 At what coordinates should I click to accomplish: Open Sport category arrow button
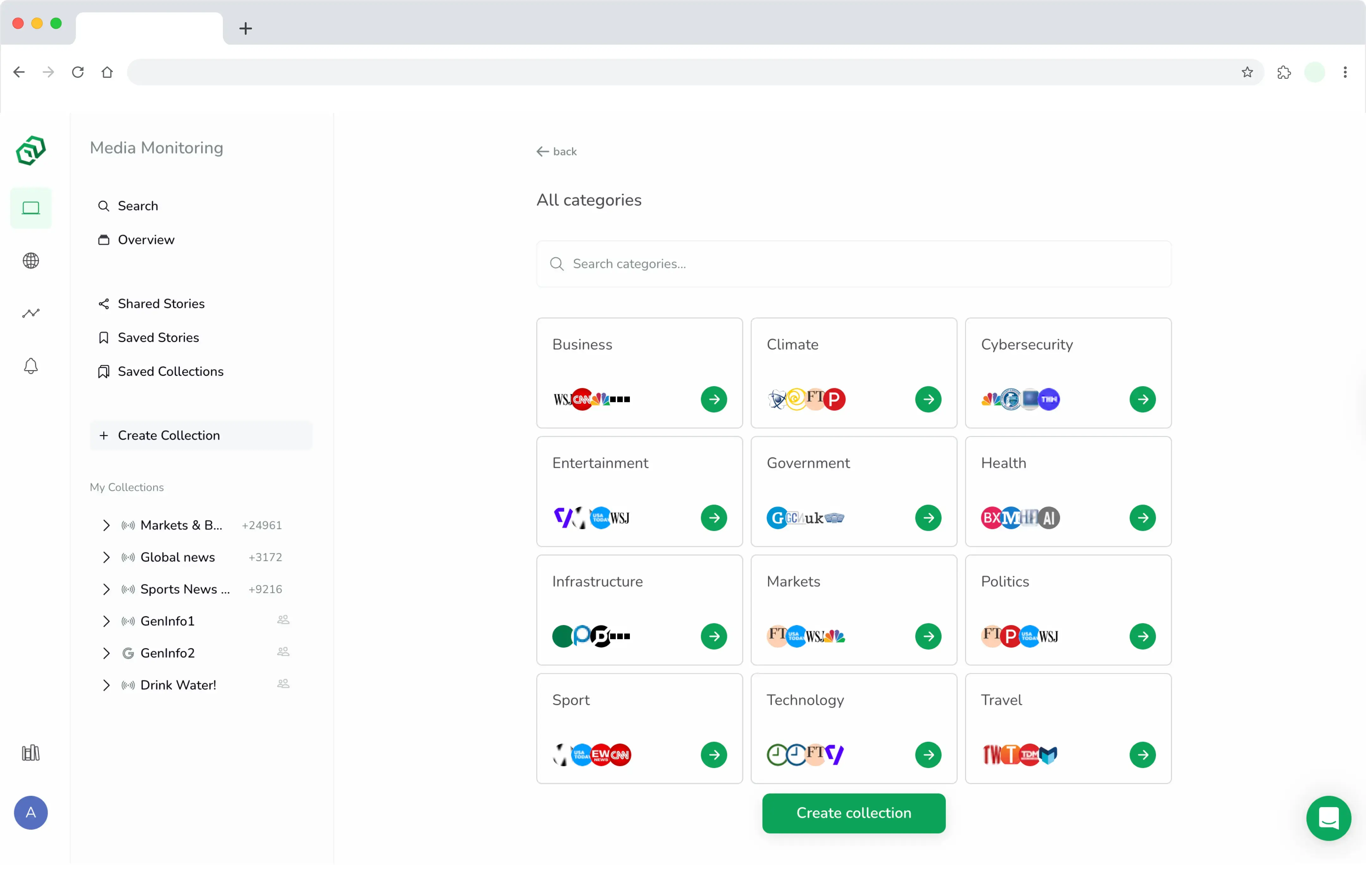click(714, 755)
